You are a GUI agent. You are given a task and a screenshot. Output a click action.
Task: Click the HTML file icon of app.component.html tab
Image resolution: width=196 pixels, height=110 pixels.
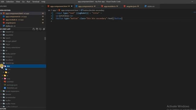[48, 6]
